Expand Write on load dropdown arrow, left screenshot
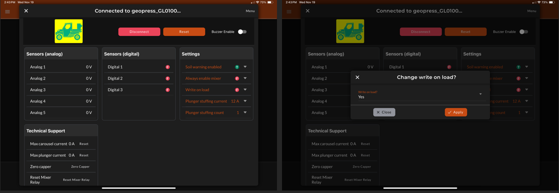559x193 pixels. 245,89
